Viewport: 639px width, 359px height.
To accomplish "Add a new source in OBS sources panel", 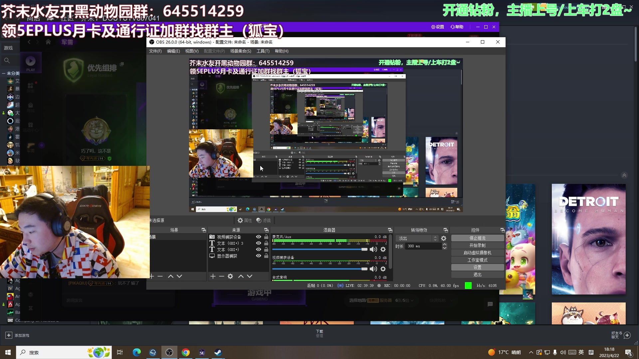I will [x=213, y=276].
